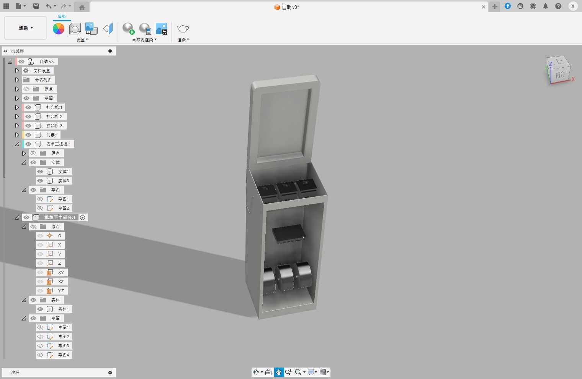Open the 画布内渲染 dropdown menu
The image size is (582, 379).
[144, 40]
